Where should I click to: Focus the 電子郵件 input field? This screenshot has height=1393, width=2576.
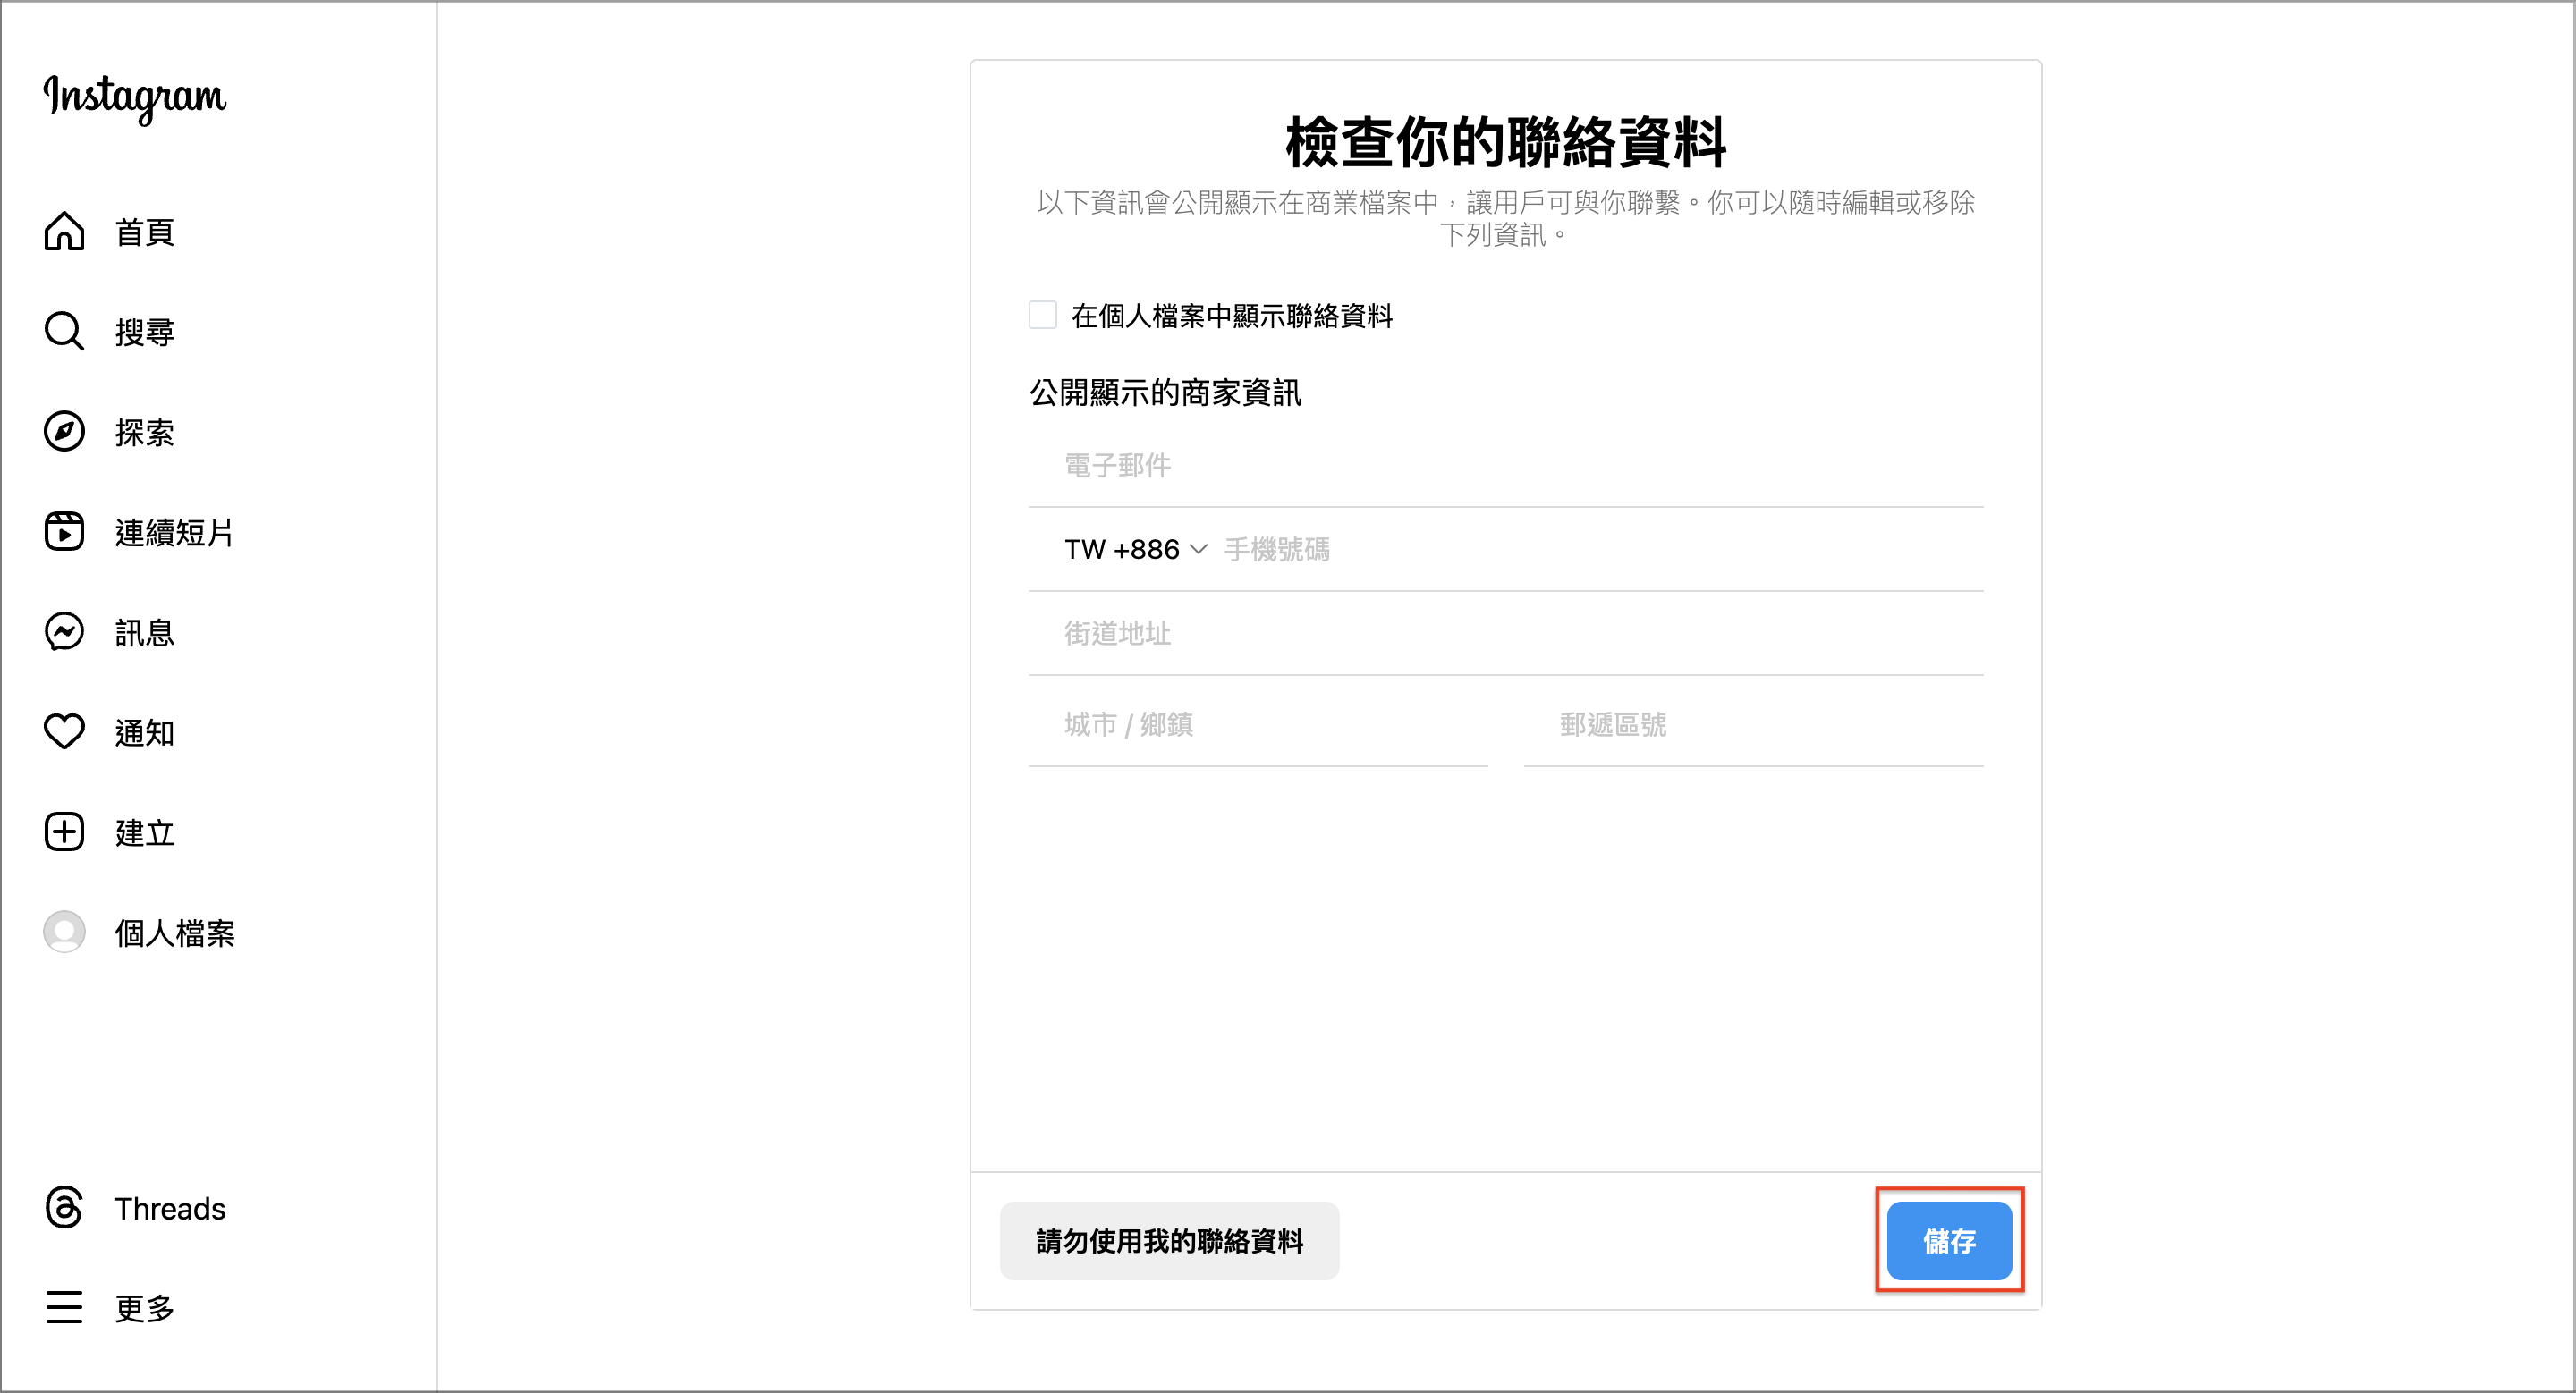[x=1506, y=466]
